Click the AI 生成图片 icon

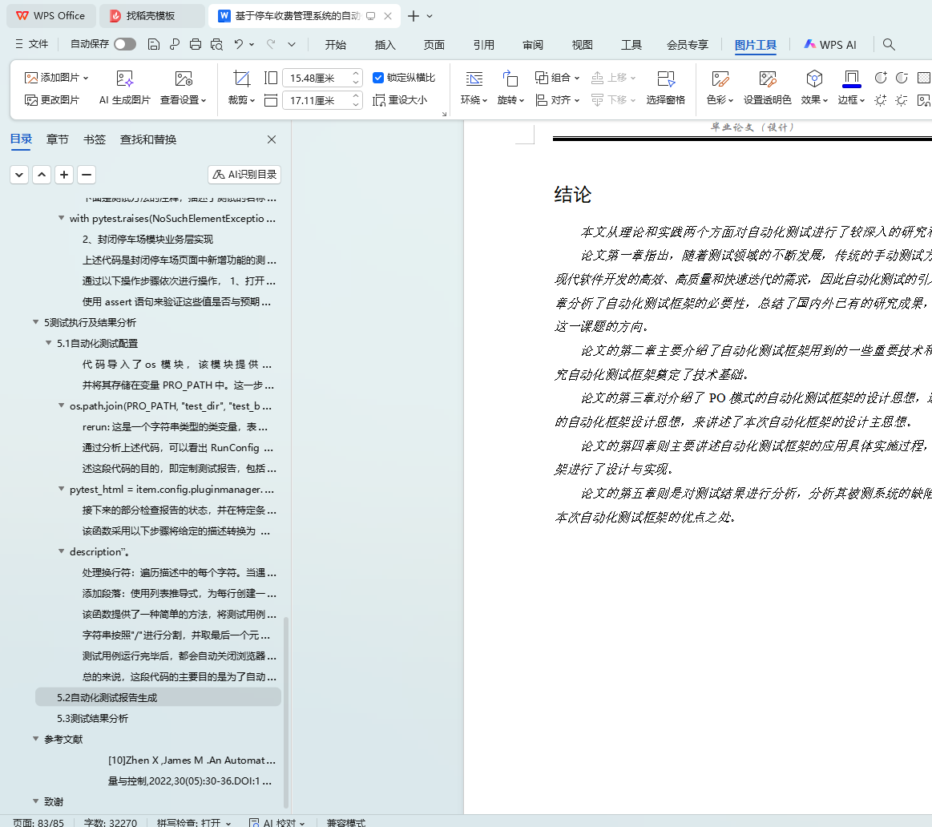[124, 79]
